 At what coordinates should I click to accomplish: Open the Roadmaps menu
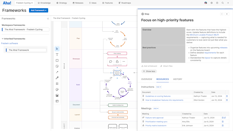pos(125,3)
